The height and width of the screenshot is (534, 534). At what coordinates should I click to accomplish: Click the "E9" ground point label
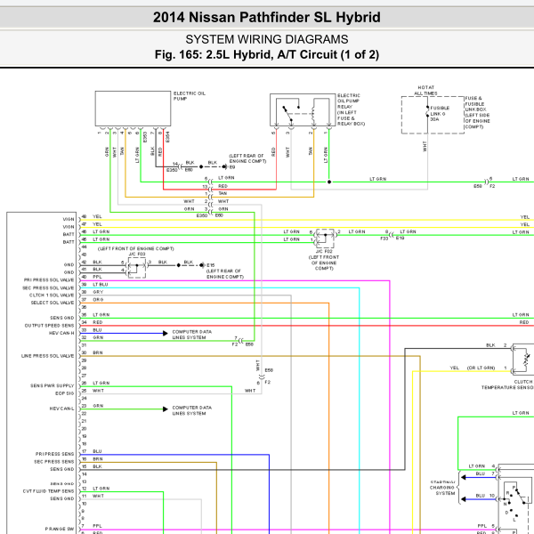point(232,167)
